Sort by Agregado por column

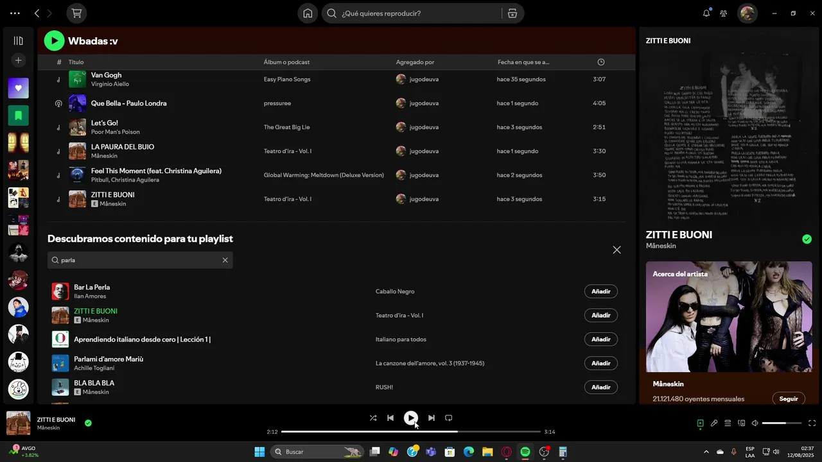(x=415, y=62)
